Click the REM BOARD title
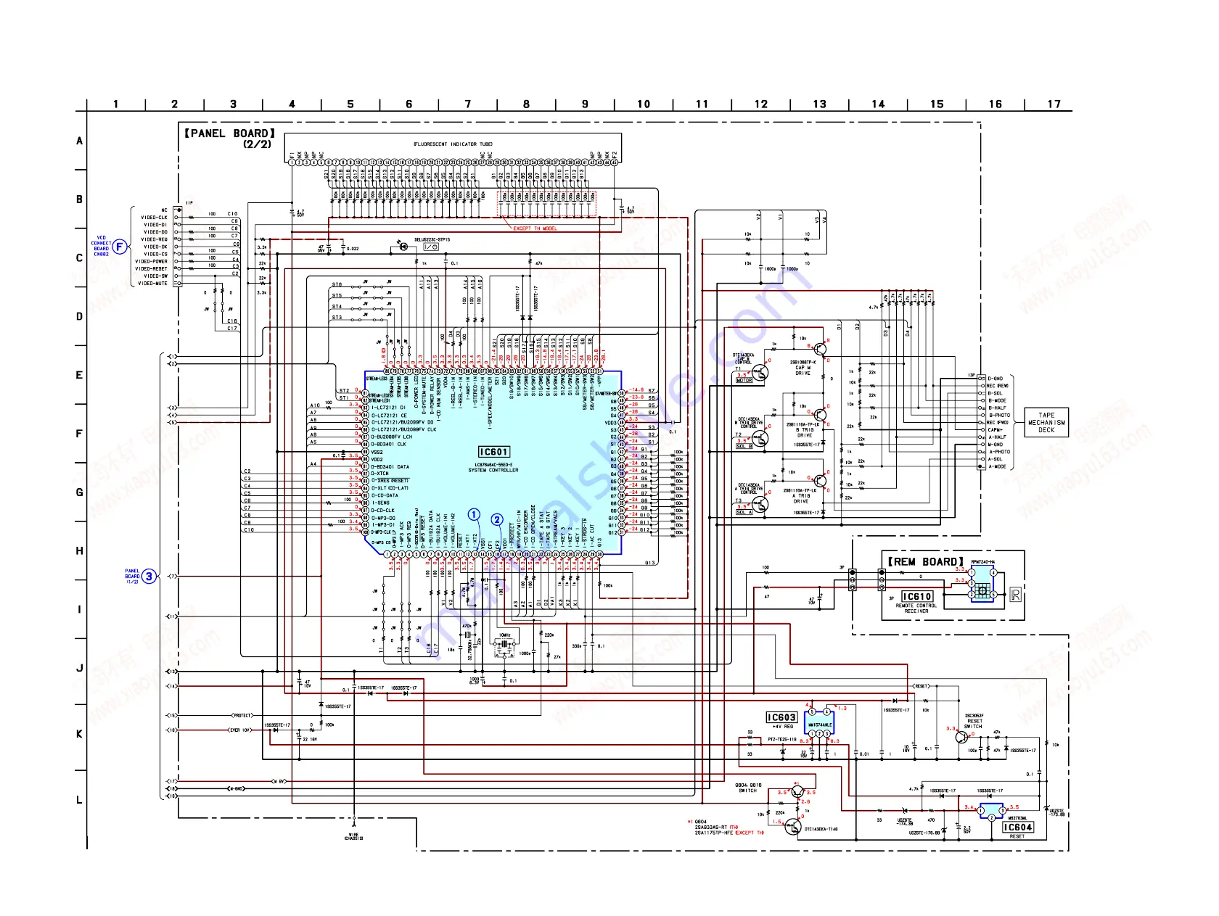 pyautogui.click(x=925, y=562)
